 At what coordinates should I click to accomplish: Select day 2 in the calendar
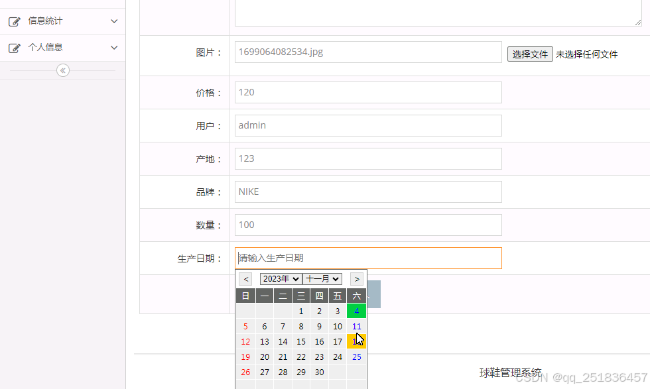pos(319,311)
